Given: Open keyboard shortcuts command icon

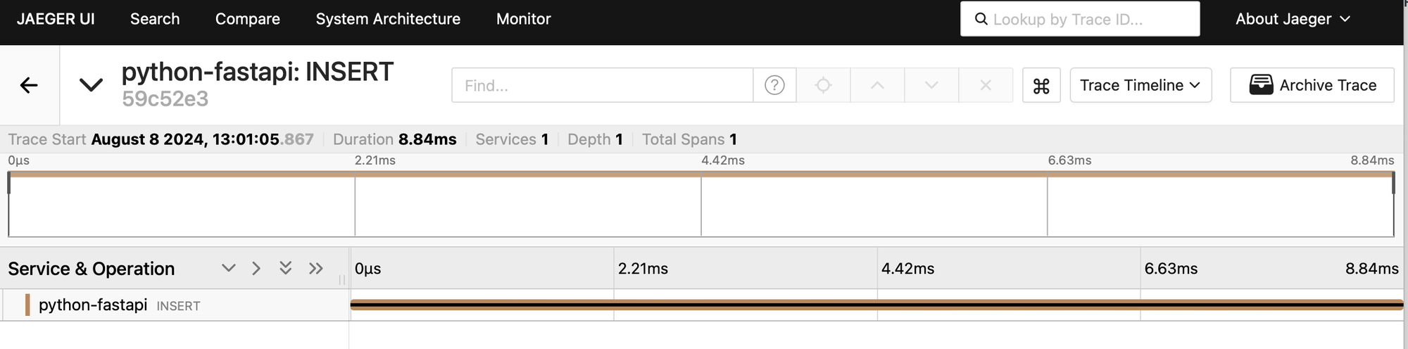Looking at the screenshot, I should tap(1041, 85).
